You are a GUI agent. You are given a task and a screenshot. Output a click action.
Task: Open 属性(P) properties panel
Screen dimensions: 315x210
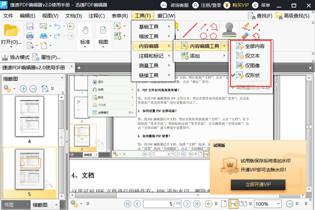click(46, 57)
